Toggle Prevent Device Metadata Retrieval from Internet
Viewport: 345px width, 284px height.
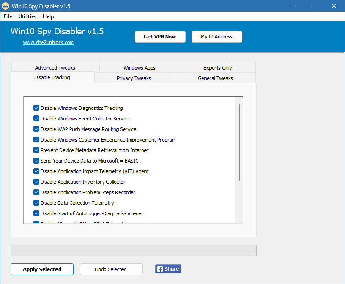36,150
